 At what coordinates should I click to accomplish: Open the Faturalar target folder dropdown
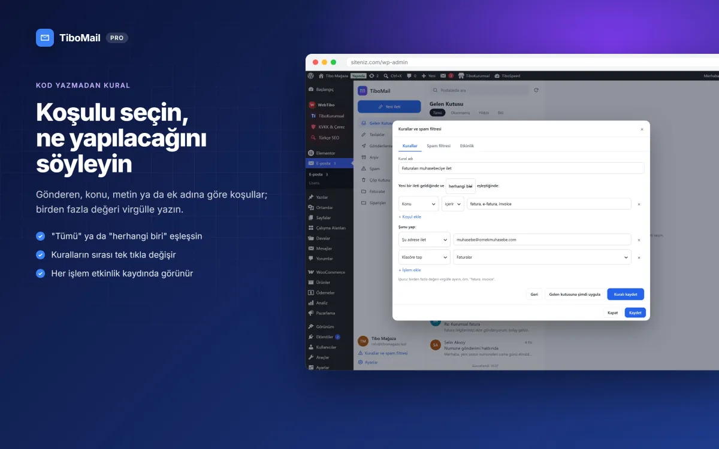[x=542, y=257]
